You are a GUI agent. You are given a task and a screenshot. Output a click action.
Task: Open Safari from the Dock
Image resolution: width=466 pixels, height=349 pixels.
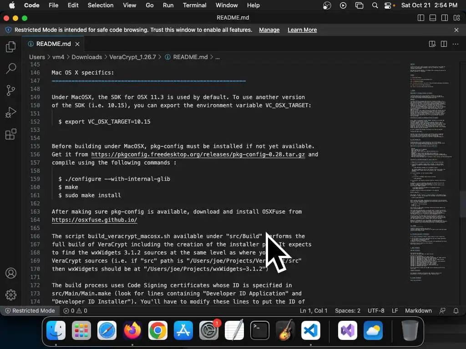(107, 330)
